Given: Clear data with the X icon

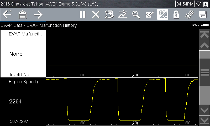Looking at the screenshot, I should pyautogui.click(x=96, y=15).
